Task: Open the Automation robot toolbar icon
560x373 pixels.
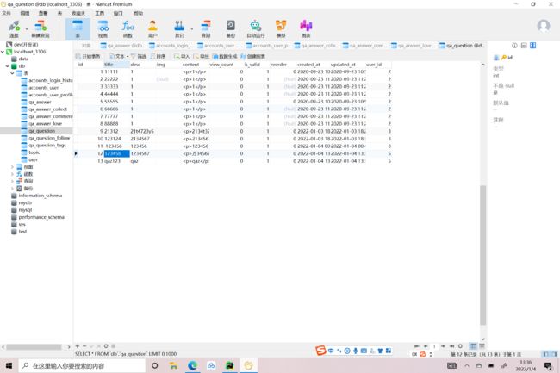Action: click(x=256, y=29)
